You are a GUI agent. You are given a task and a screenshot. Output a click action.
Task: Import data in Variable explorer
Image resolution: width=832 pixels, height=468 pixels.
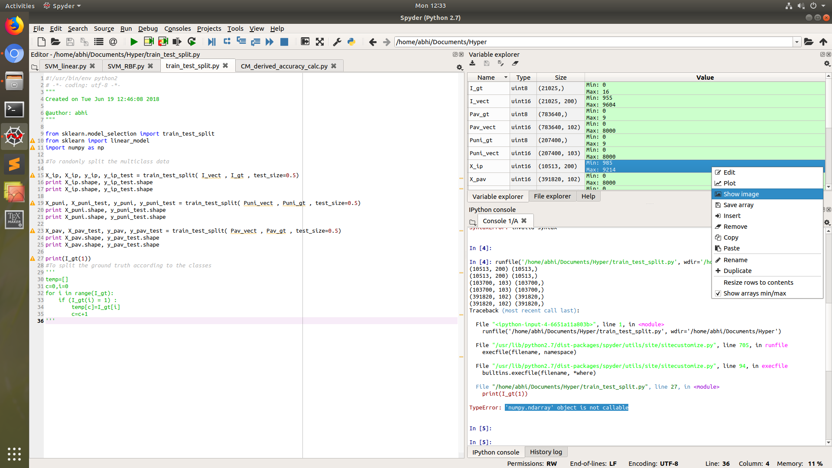(472, 63)
